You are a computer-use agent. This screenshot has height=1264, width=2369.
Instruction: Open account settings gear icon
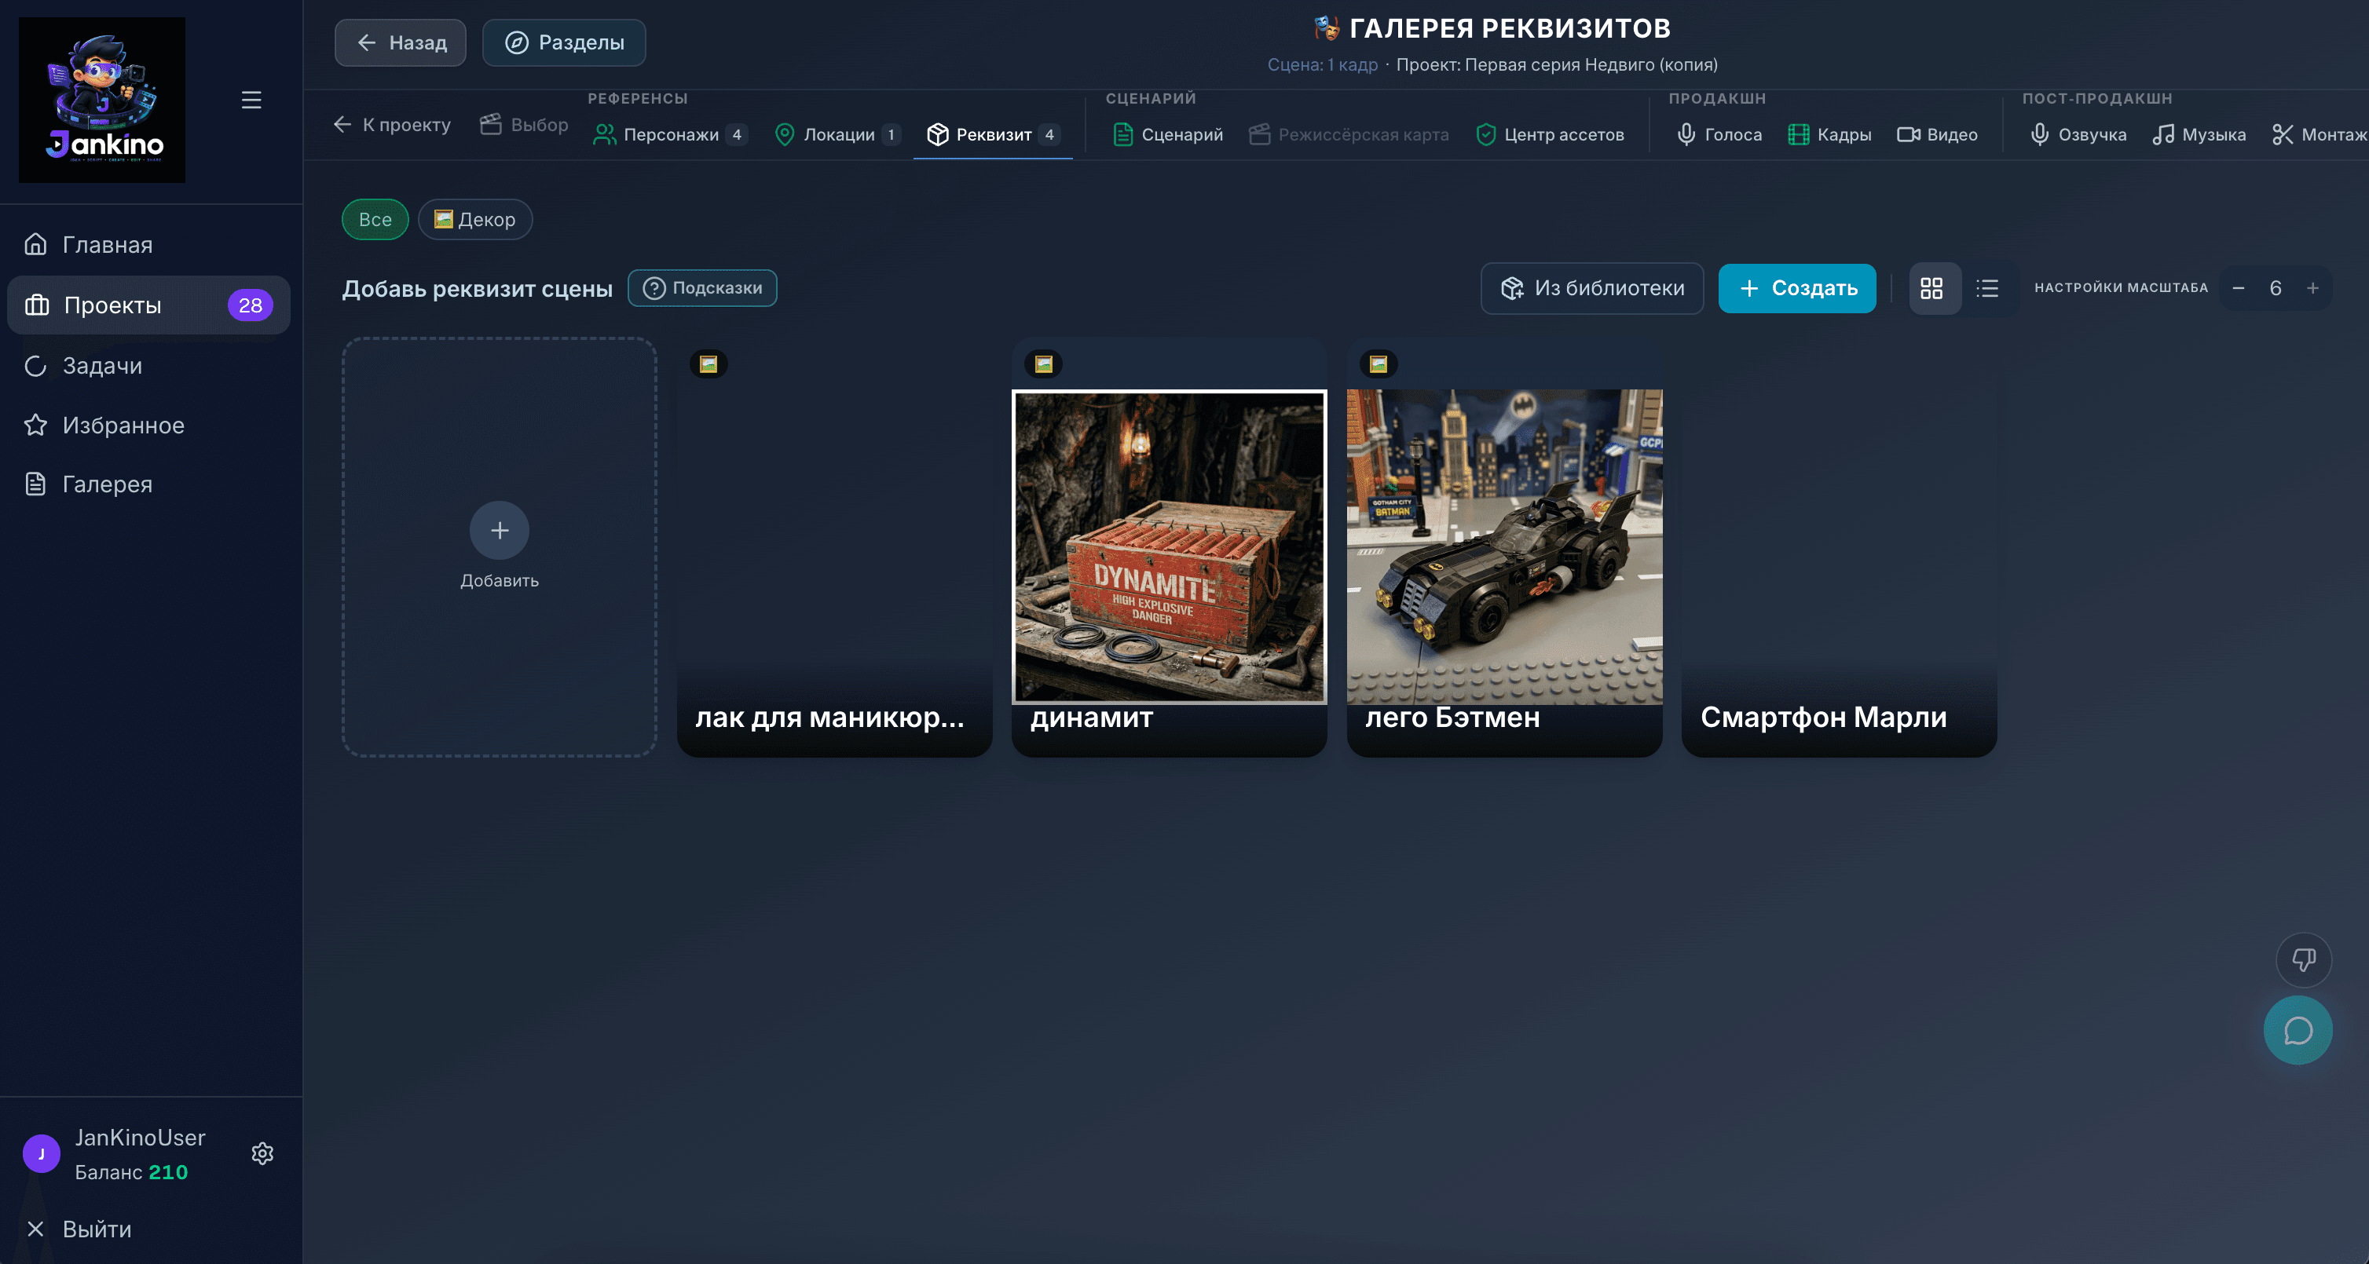(x=263, y=1153)
